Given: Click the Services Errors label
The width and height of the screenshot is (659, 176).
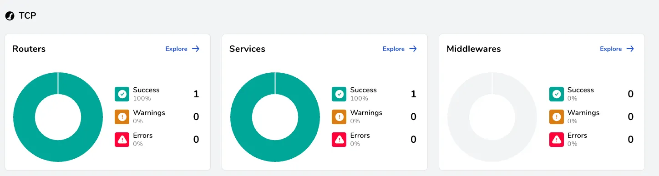Looking at the screenshot, I should [x=360, y=136].
